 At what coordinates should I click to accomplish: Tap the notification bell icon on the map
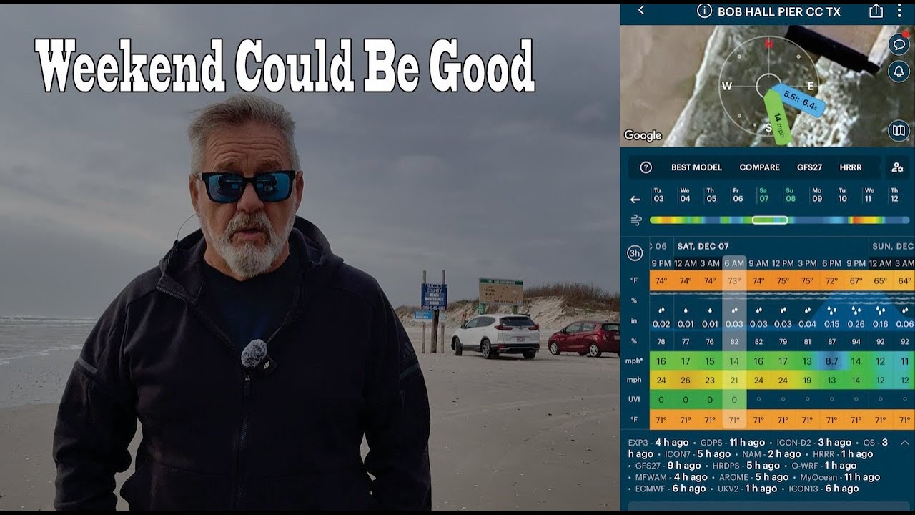[x=899, y=72]
